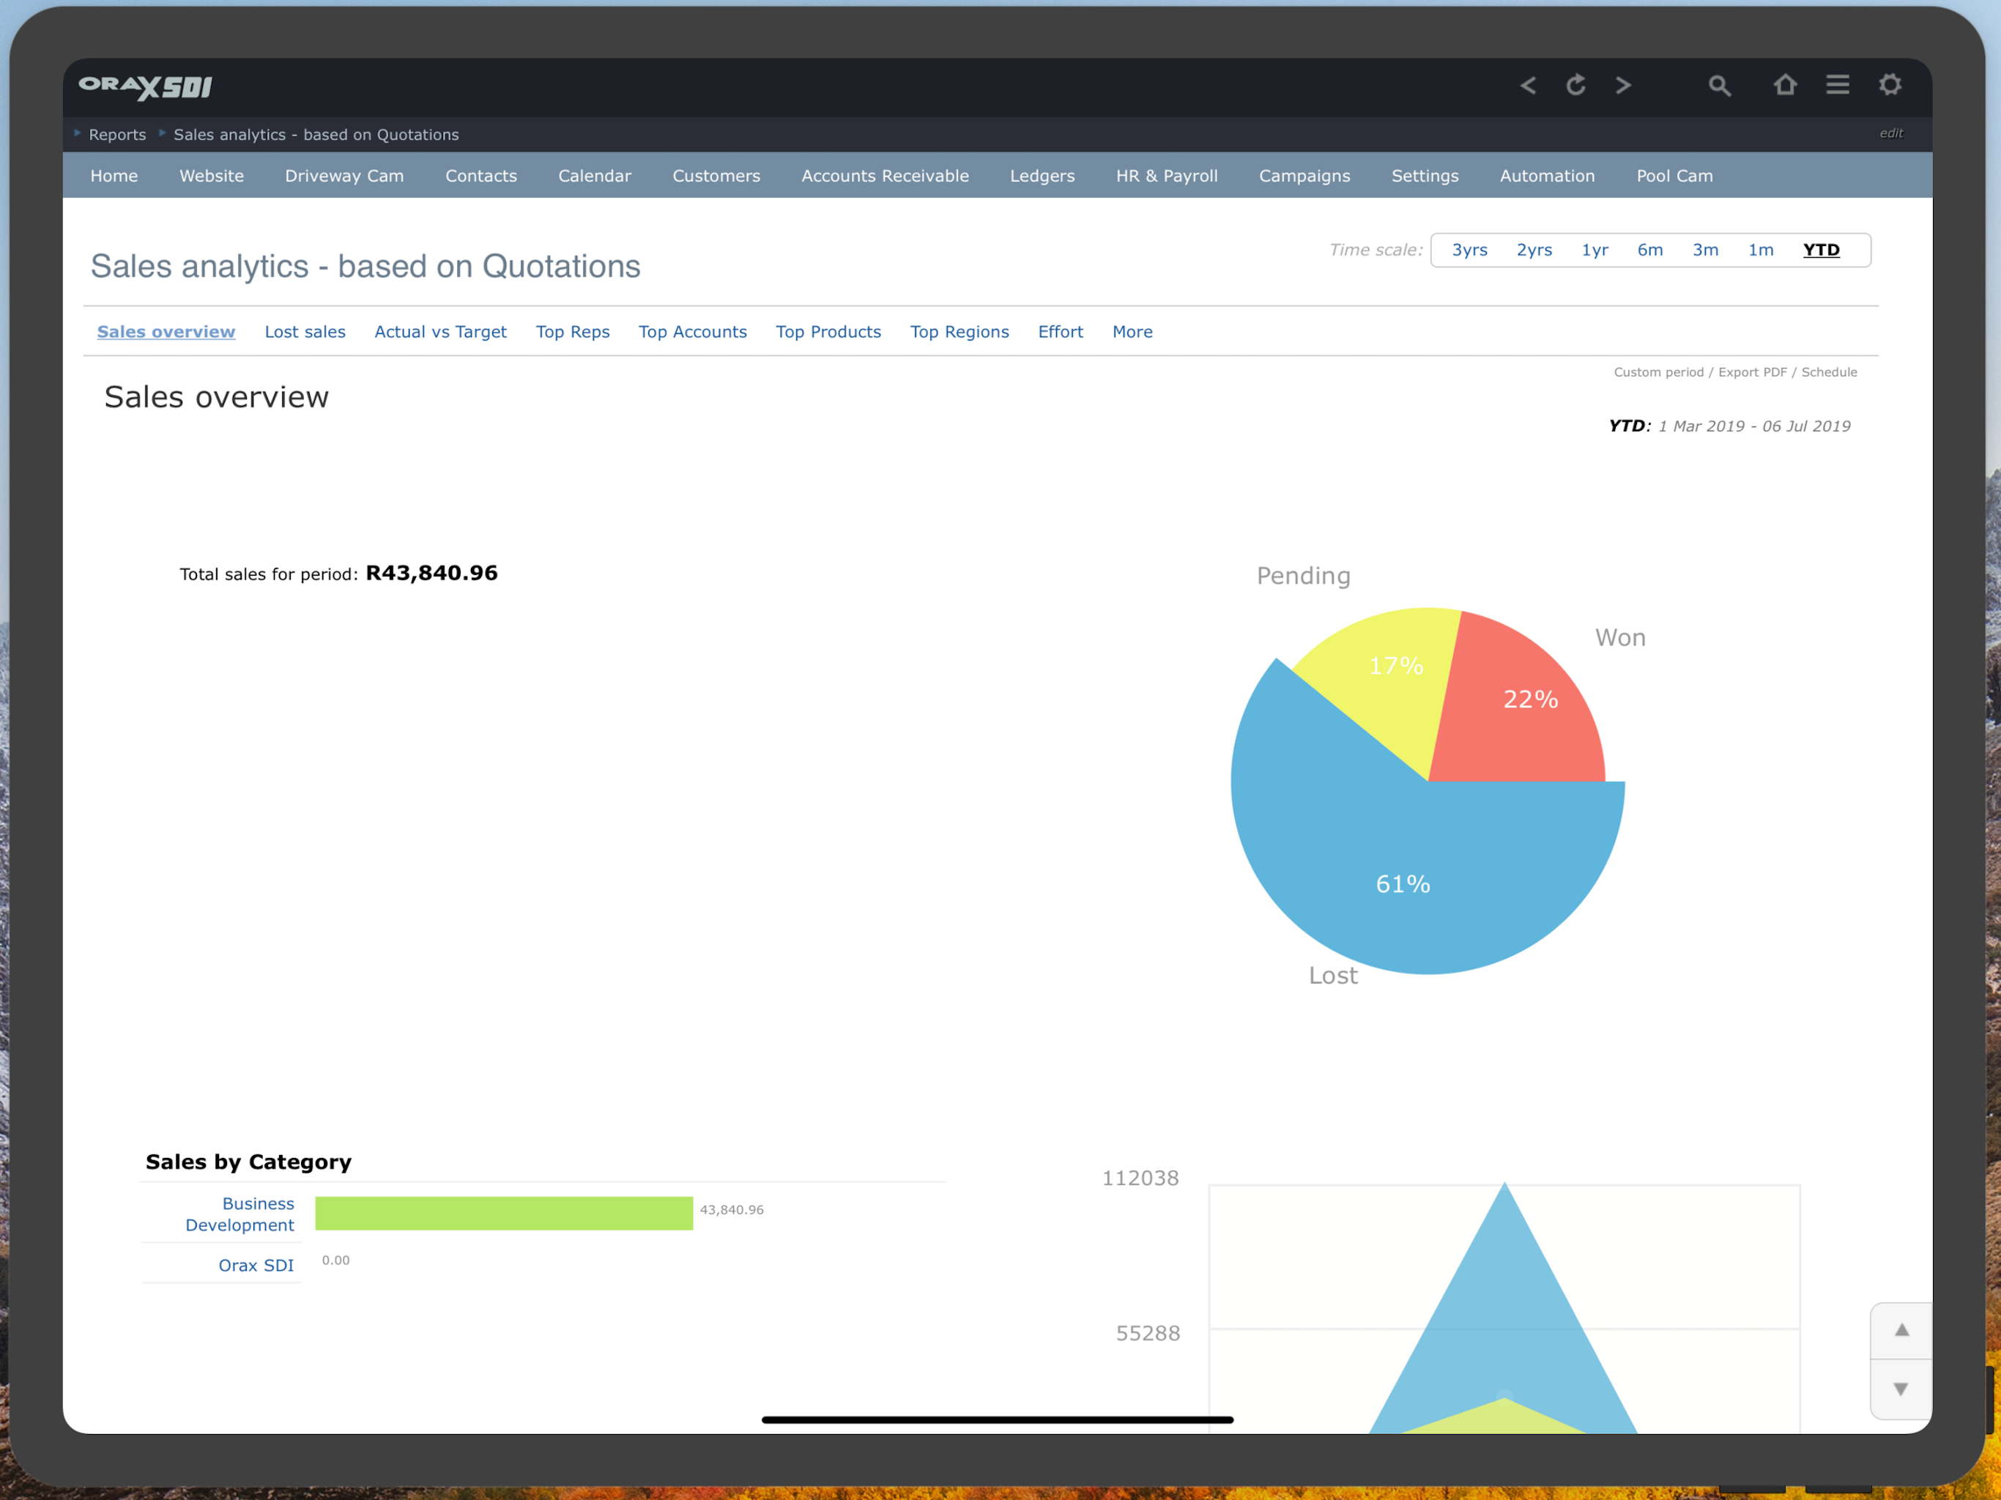2001x1500 pixels.
Task: Open the Top Regions tab
Action: [x=959, y=332]
